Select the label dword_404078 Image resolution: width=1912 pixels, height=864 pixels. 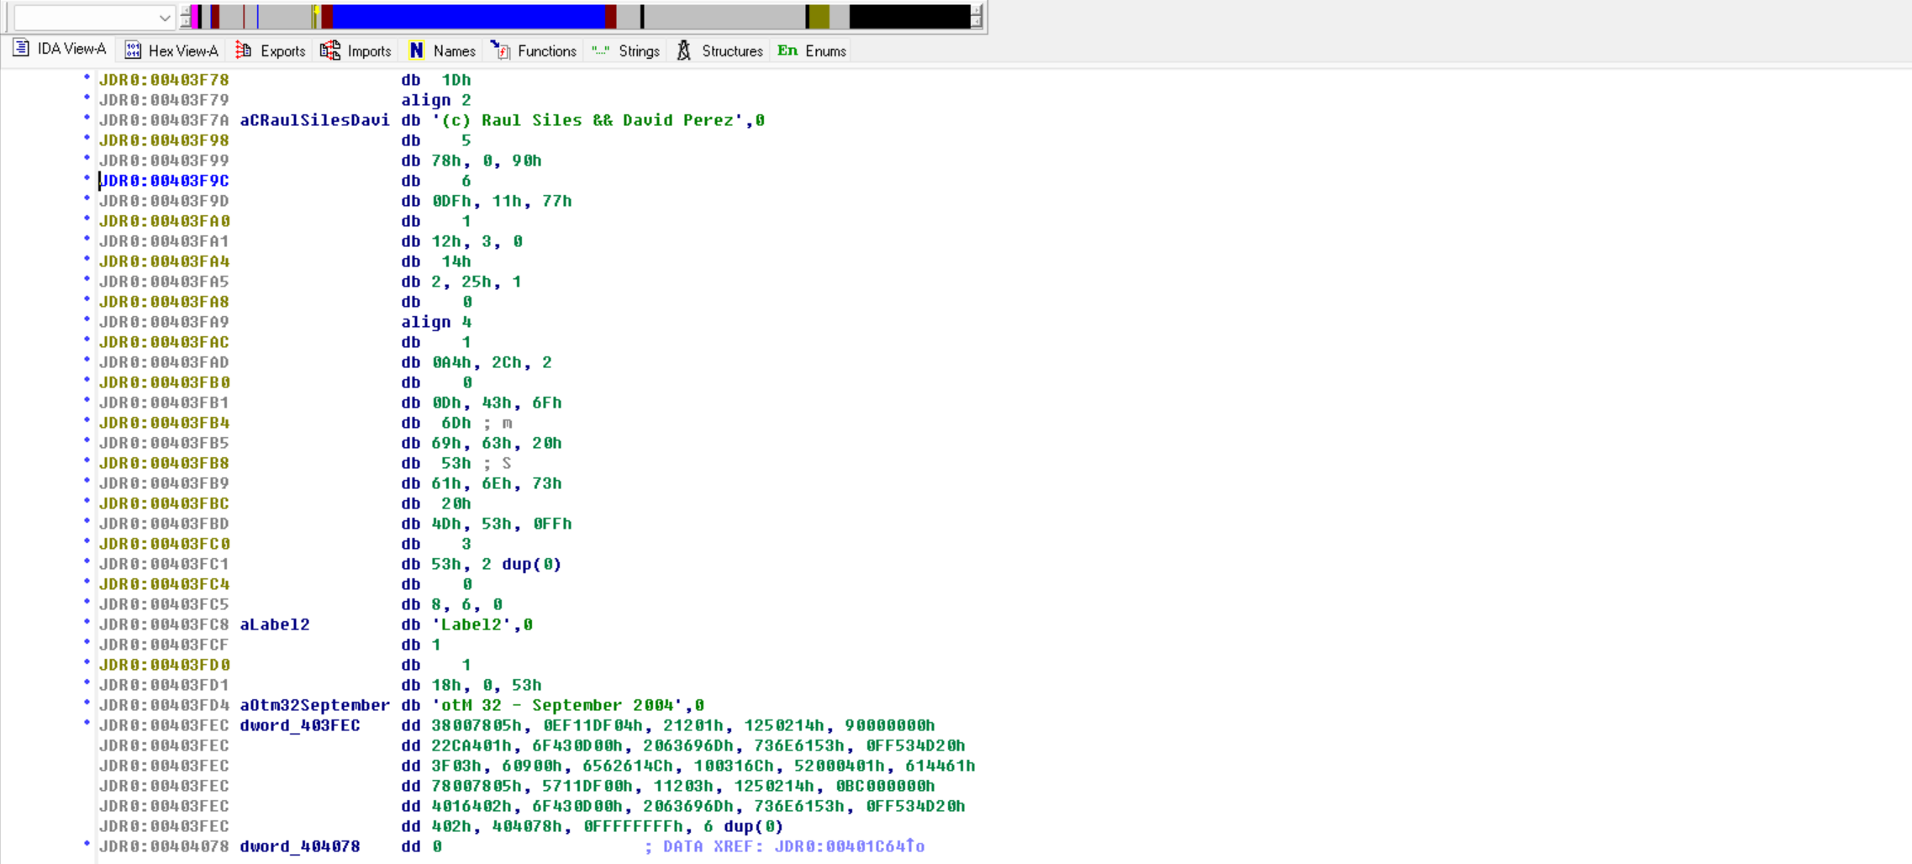300,846
